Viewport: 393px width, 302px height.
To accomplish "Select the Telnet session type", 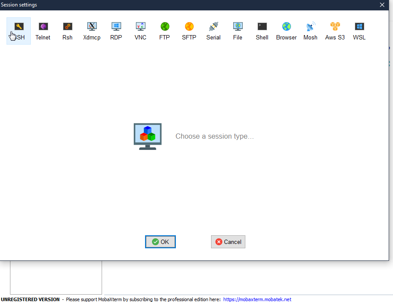I will point(43,30).
